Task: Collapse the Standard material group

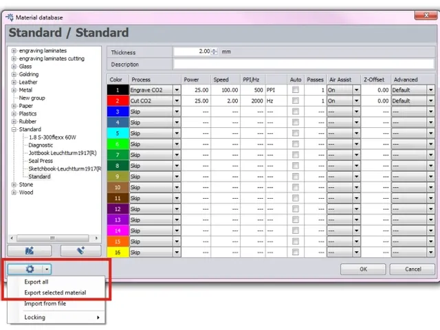Action: coord(13,129)
